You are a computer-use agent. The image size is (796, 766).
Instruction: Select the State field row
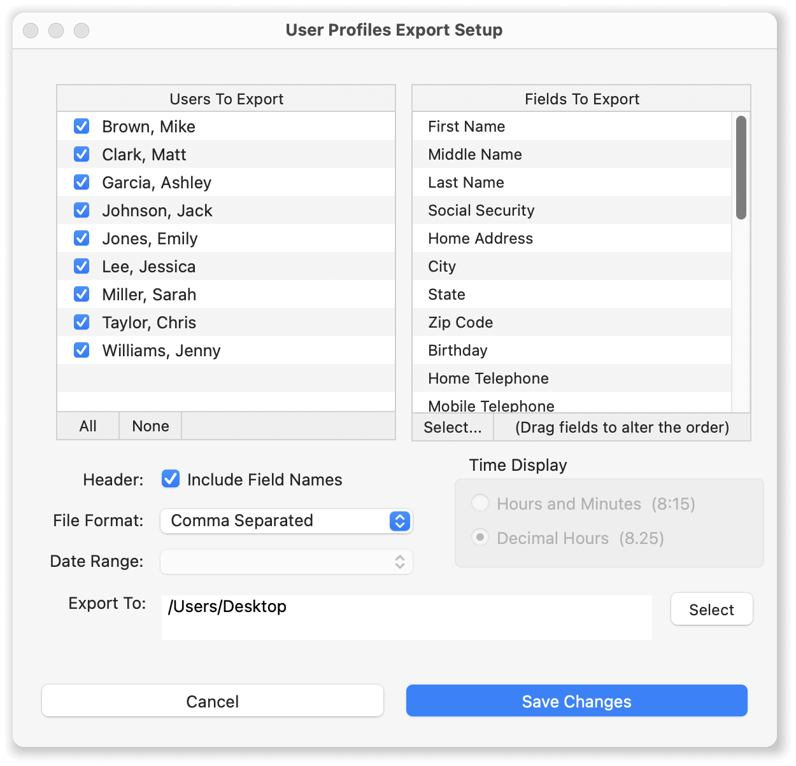coord(572,294)
